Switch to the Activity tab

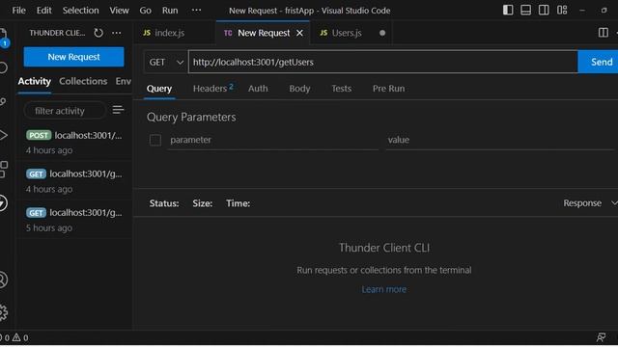coord(35,81)
